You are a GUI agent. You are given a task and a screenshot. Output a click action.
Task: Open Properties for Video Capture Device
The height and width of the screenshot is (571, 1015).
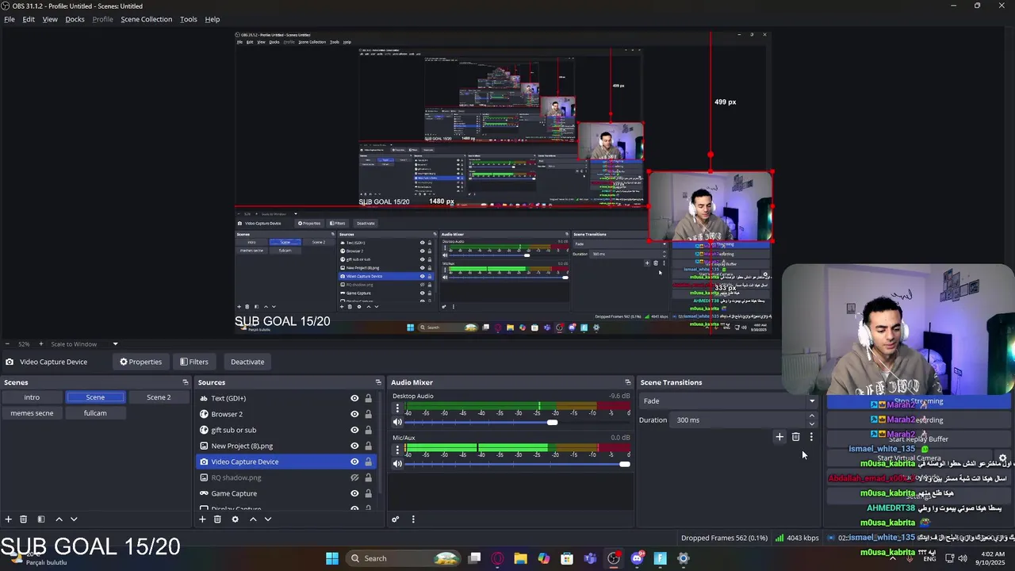(x=140, y=362)
